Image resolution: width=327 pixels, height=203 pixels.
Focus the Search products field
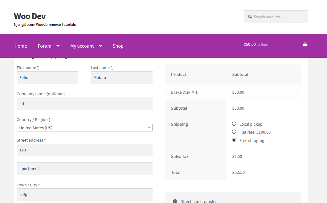pyautogui.click(x=276, y=17)
